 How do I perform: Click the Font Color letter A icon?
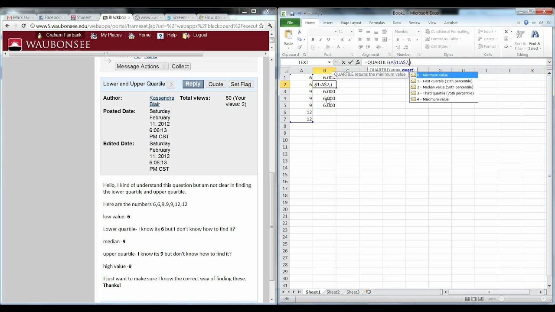click(337, 47)
